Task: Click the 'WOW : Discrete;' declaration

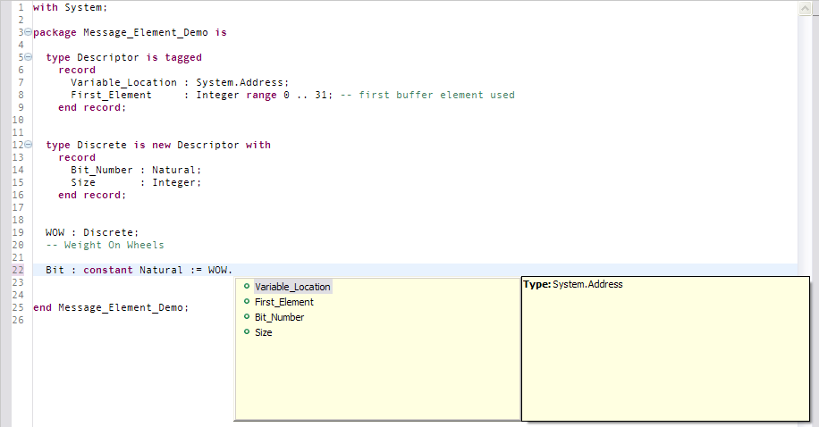Action: click(92, 232)
